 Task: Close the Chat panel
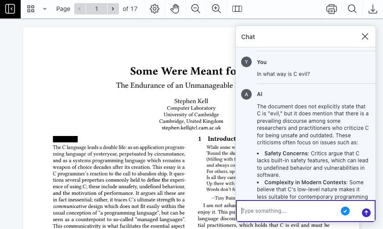coord(365,36)
